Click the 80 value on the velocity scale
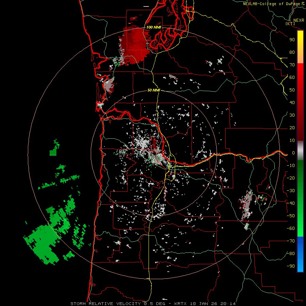Screen dimensions: 306x306 (292, 52)
